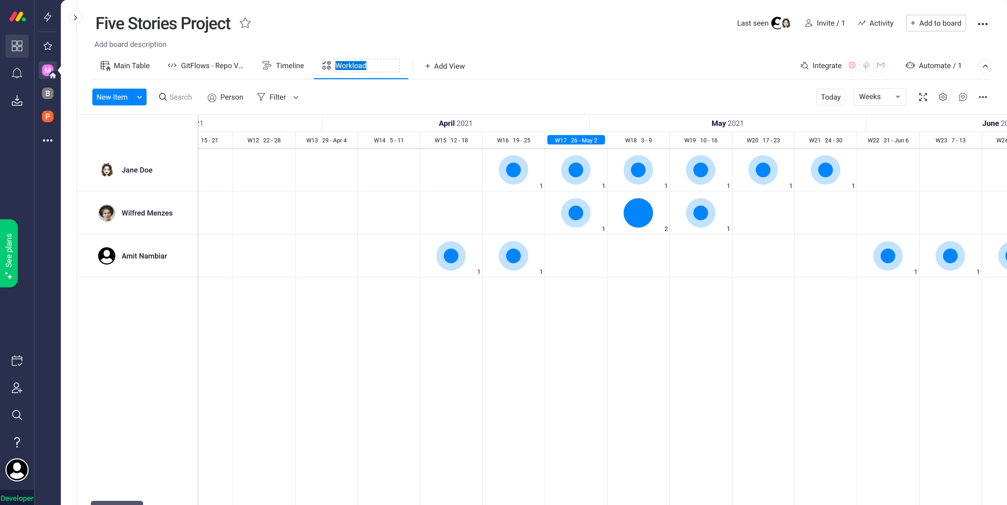This screenshot has width=1007, height=505.
Task: Click the Add to board button
Action: point(935,23)
